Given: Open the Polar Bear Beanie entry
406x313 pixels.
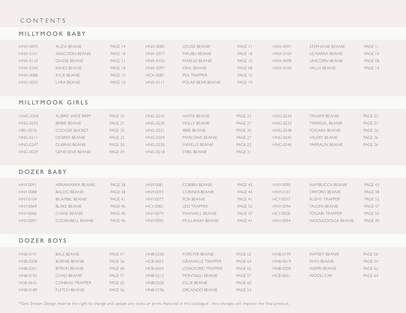Looking at the screenshot, I should click(x=202, y=82).
